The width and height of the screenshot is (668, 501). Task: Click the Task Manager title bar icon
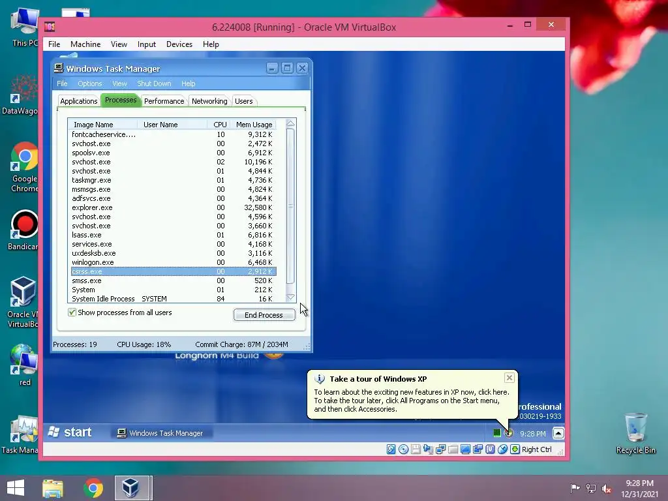pyautogui.click(x=59, y=68)
